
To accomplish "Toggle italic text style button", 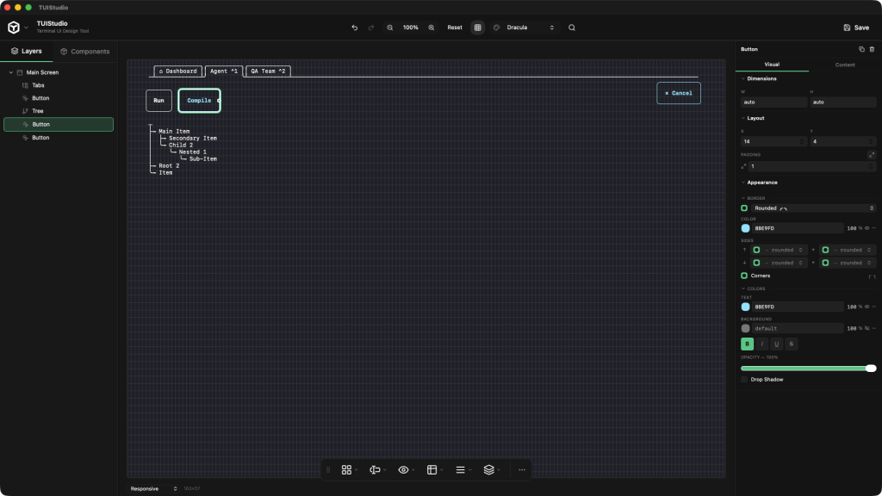I will point(761,344).
